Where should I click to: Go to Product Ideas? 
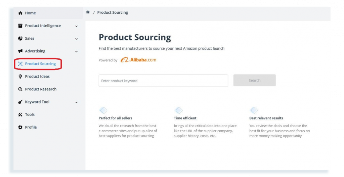[37, 76]
